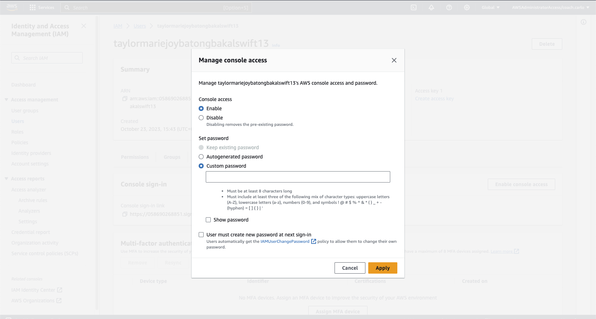Copy the ARN using copy icon

click(125, 99)
